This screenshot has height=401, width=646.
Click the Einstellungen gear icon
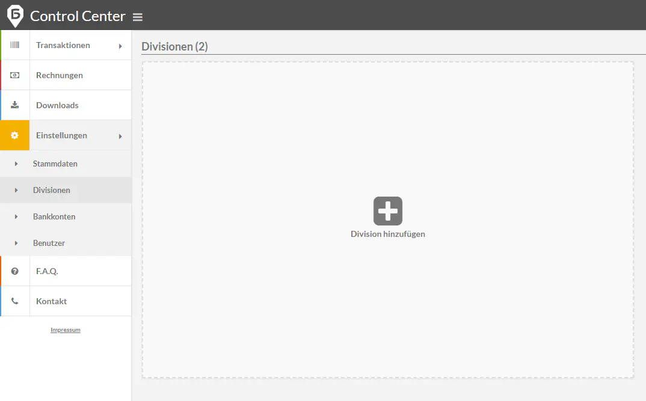click(15, 135)
